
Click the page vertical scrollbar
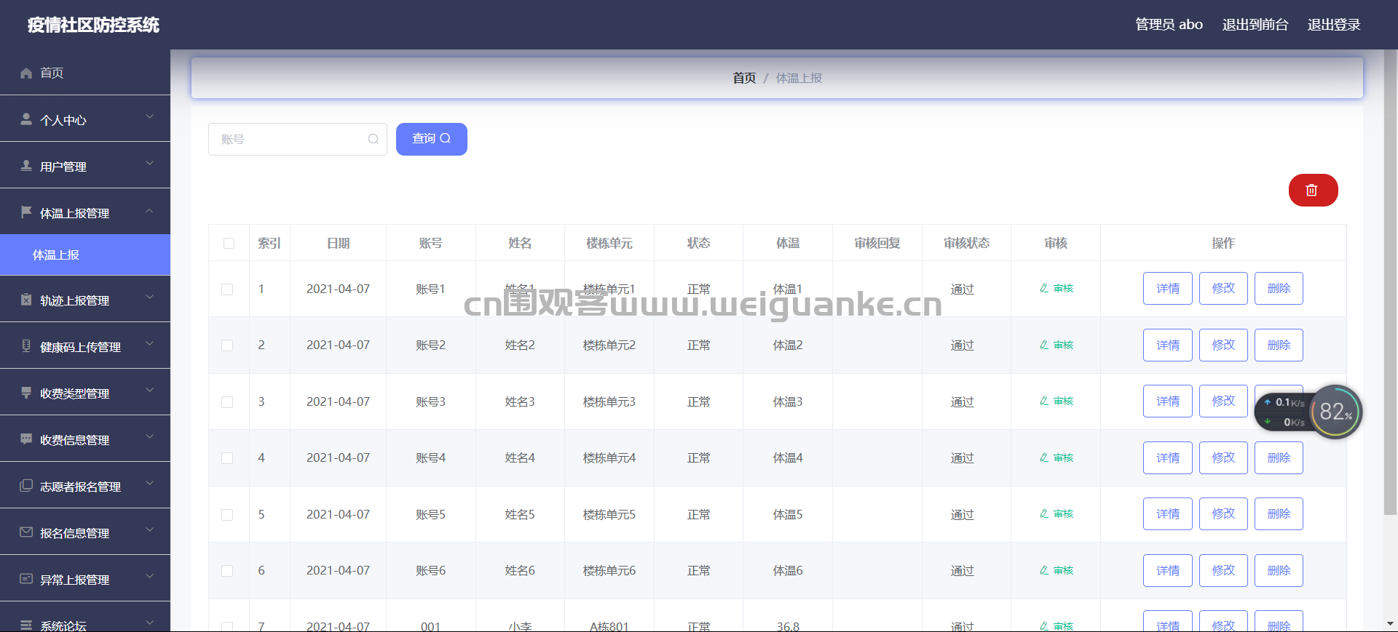tap(1390, 282)
